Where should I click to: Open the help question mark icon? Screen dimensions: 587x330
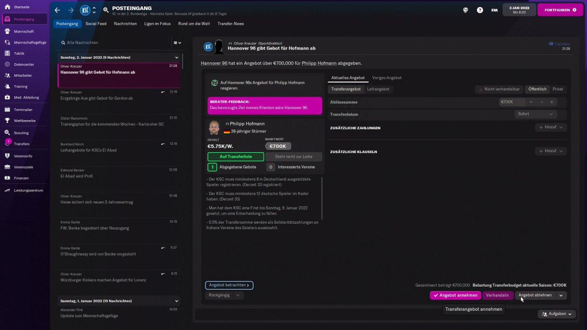click(480, 10)
